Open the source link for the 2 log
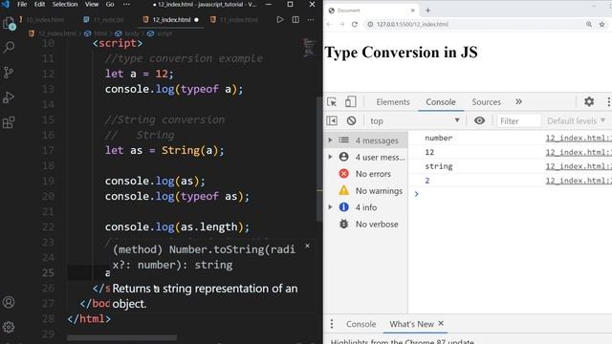612x344 pixels. point(579,181)
